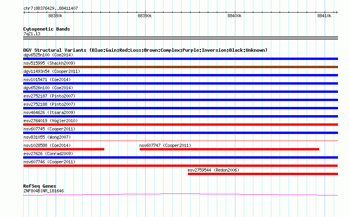Select the brown nsv515995 (Shaikh2009) complex variant bar
Image resolution: width=349 pixels, height=217 pixels.
coord(180,67)
